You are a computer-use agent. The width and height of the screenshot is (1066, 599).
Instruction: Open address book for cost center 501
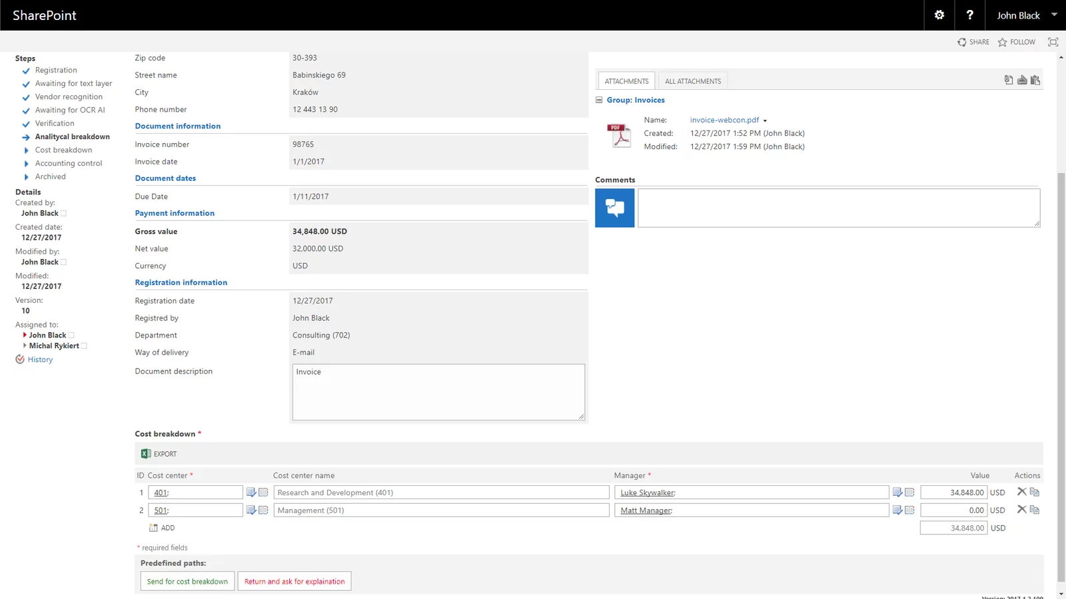(x=263, y=510)
